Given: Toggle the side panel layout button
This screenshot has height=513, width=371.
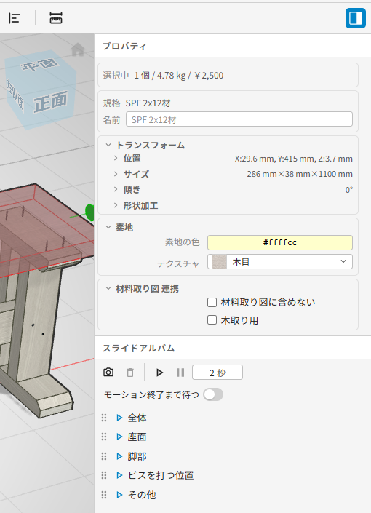Looking at the screenshot, I should [356, 18].
